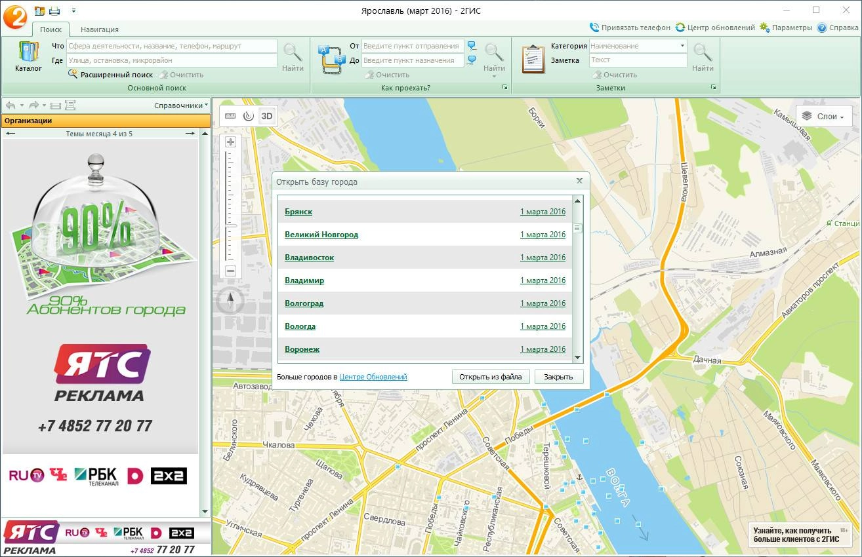The image size is (862, 557).
Task: Click the ЯТС Реклама banner at bottom
Action: [106, 537]
